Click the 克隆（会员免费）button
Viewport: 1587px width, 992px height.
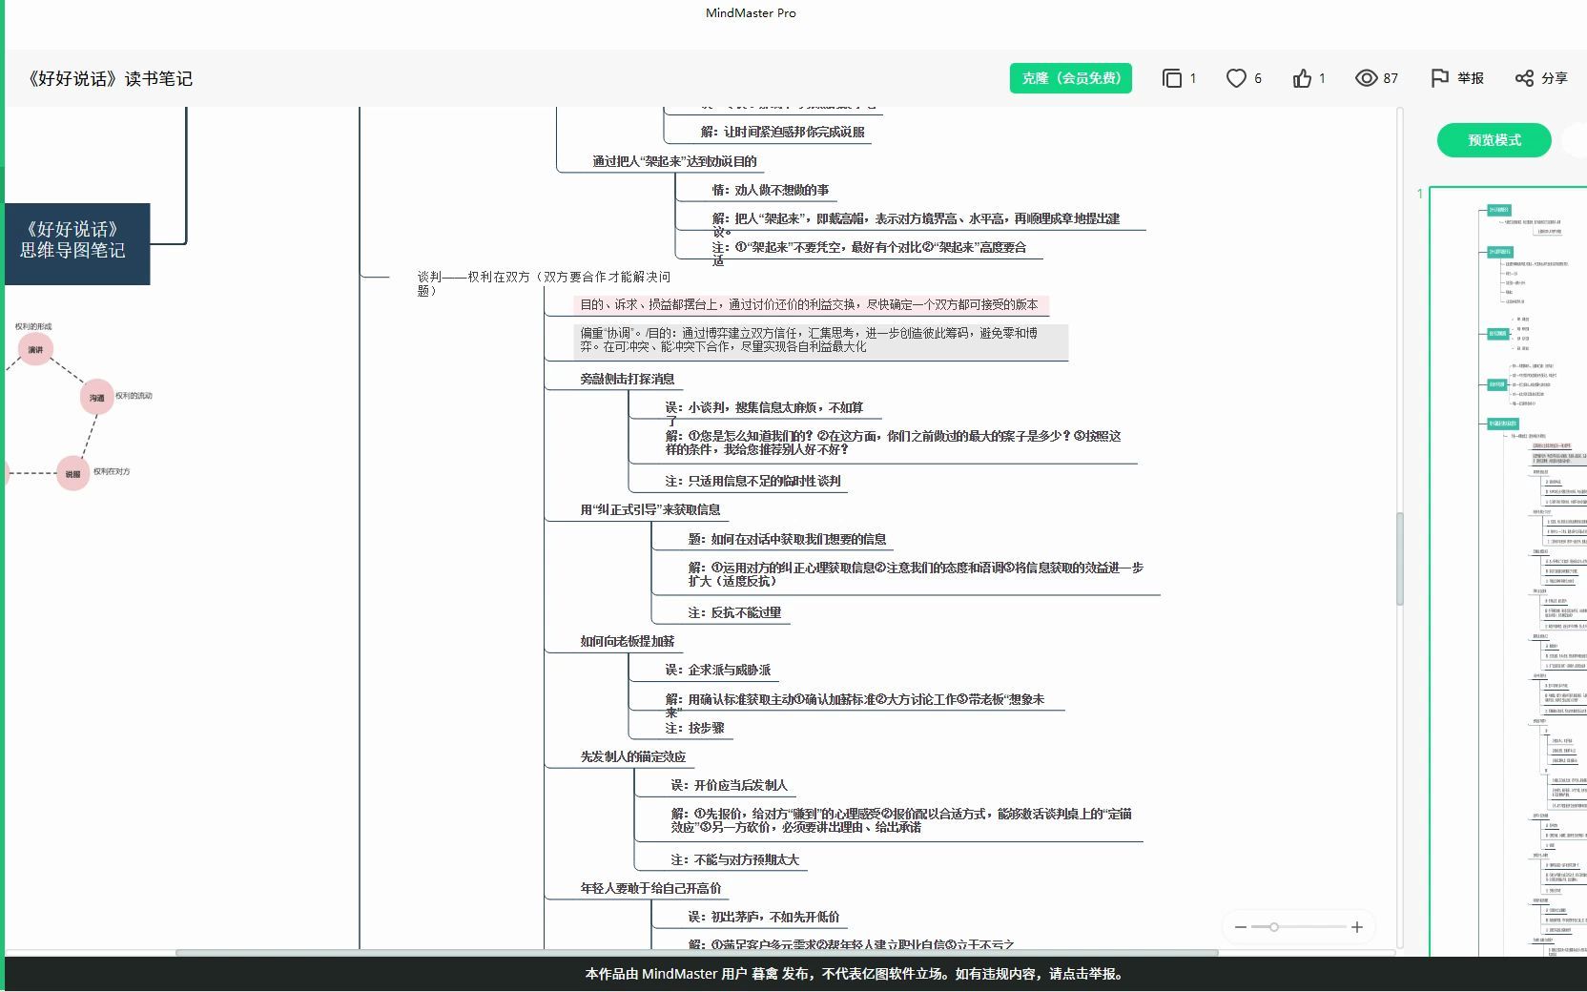tap(1071, 78)
